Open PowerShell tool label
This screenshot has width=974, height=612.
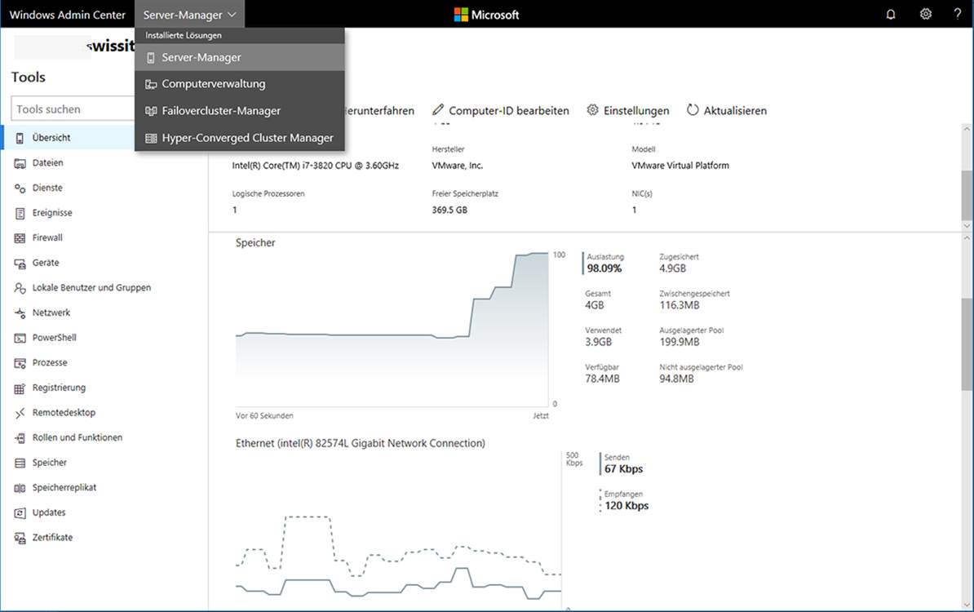coord(54,337)
